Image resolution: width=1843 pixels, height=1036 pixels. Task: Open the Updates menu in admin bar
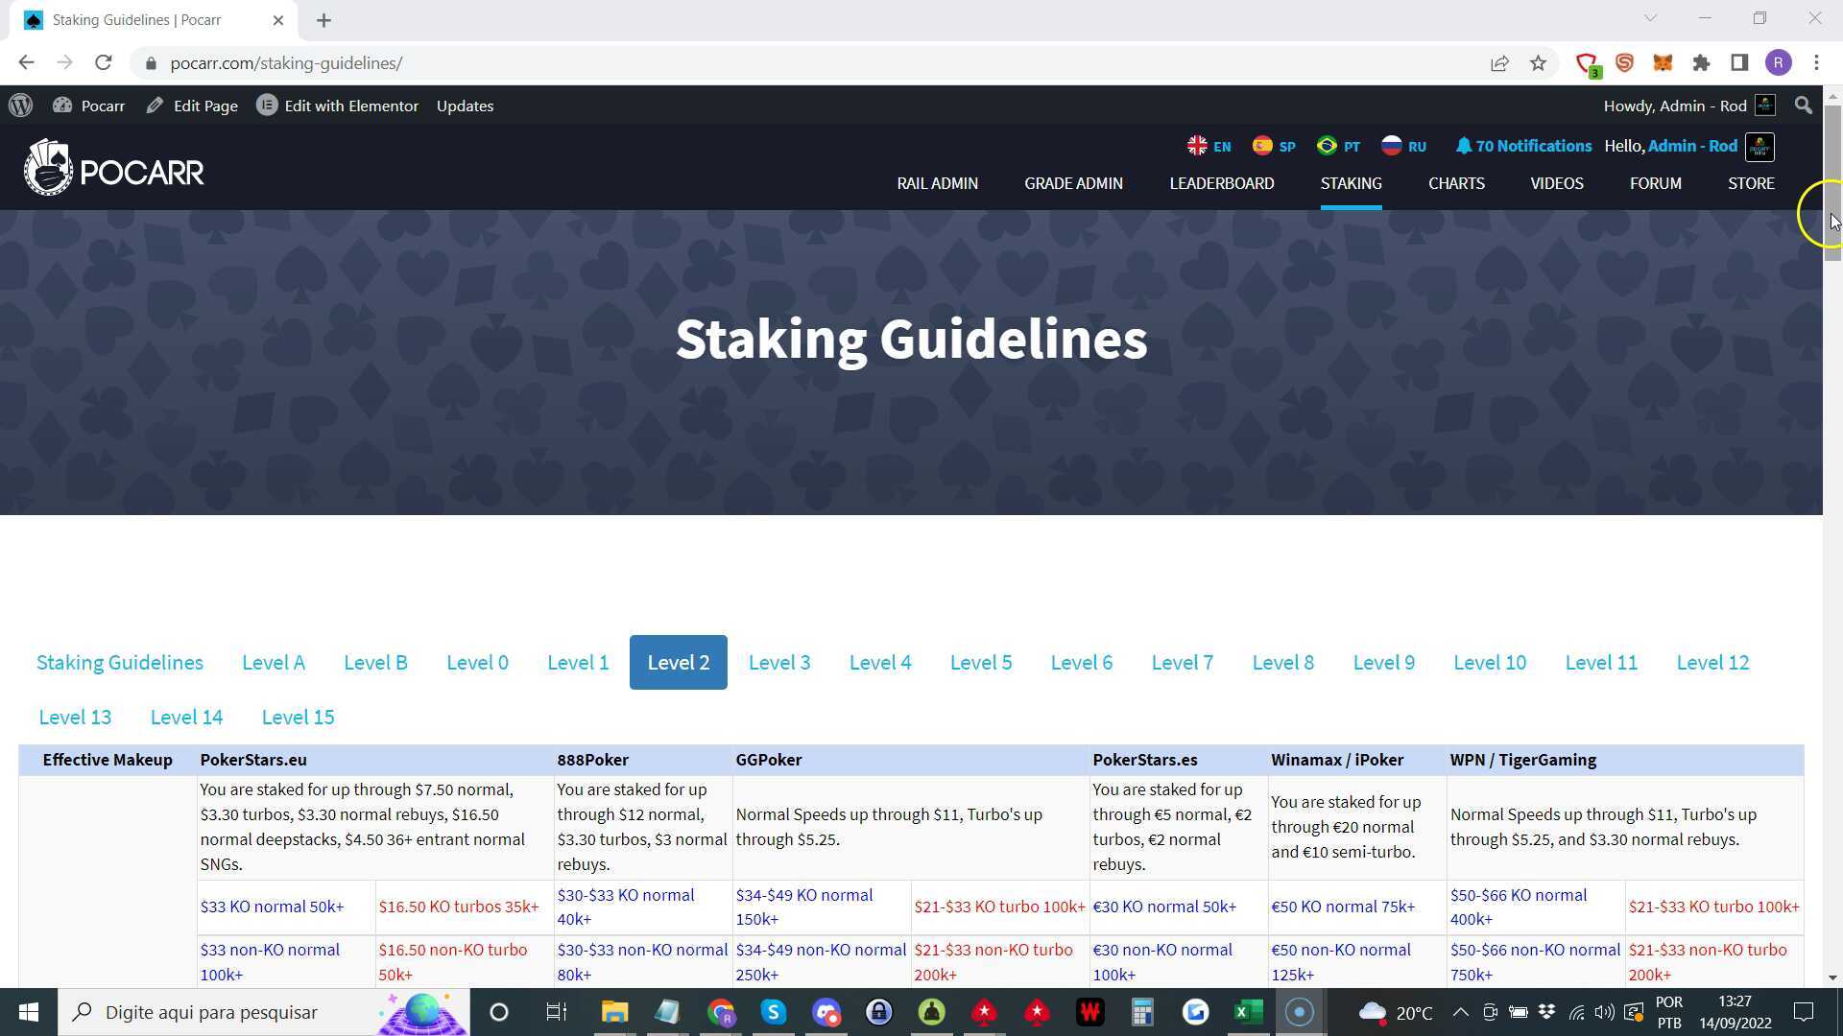tap(465, 106)
